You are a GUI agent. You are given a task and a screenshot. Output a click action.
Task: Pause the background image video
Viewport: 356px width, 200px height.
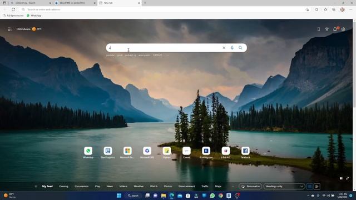341,178
